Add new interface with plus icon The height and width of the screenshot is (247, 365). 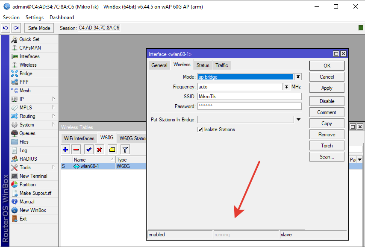coord(65,150)
